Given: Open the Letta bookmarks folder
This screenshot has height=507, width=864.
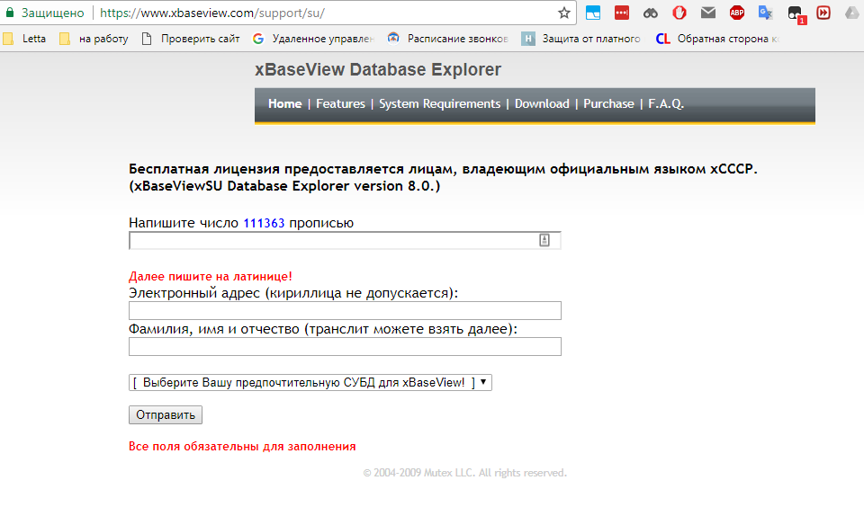Looking at the screenshot, I should point(24,39).
